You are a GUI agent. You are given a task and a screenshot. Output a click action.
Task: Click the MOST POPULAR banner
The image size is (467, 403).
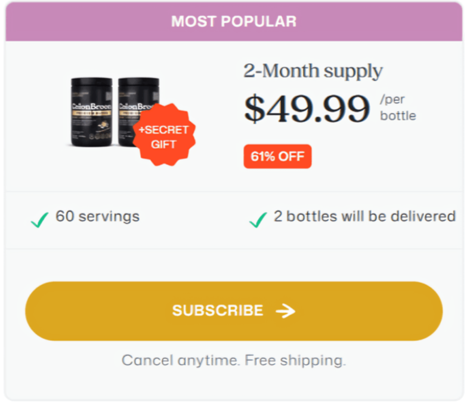234,21
